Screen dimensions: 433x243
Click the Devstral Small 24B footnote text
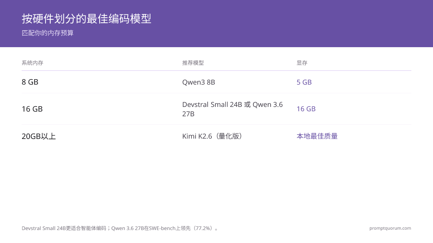[x=120, y=228]
